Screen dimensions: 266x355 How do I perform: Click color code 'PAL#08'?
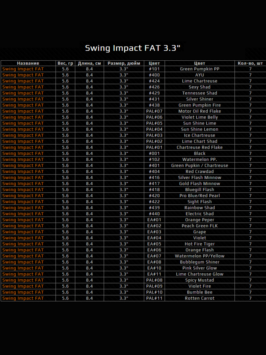click(154, 280)
